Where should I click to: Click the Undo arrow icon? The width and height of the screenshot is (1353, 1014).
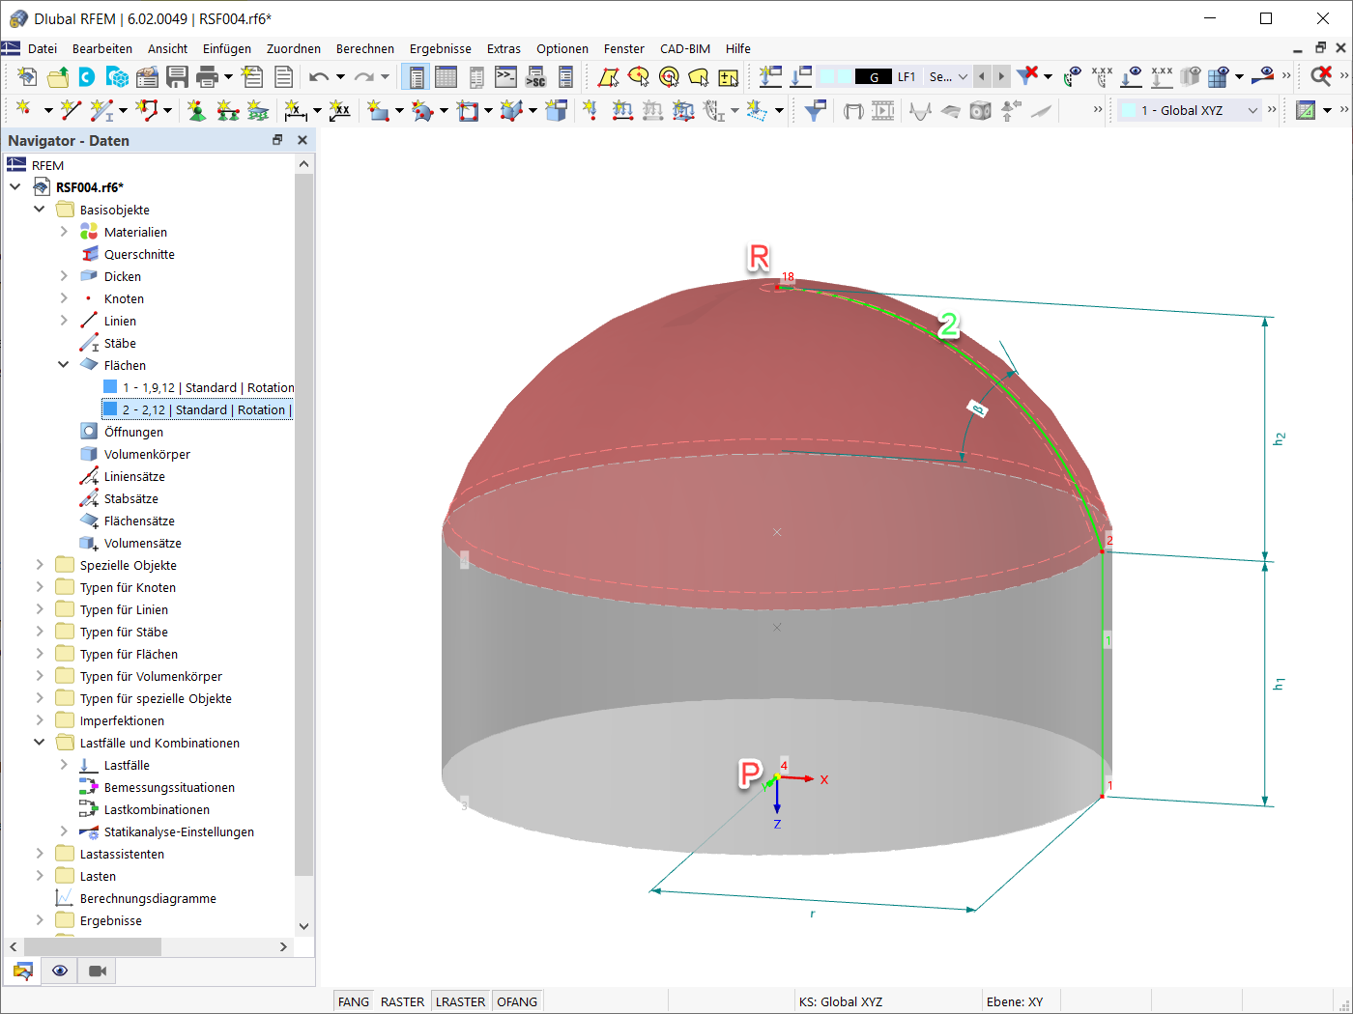click(x=318, y=77)
